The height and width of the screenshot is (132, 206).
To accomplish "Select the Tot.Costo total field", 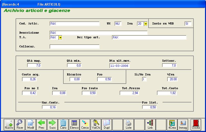I will 167,93.
